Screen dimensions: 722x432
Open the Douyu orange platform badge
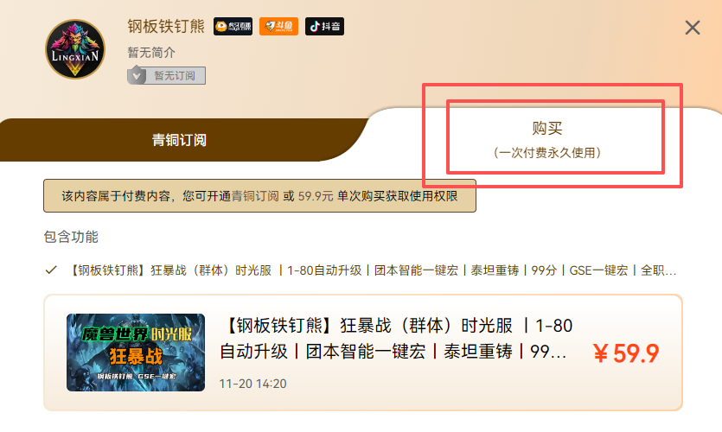pos(278,26)
